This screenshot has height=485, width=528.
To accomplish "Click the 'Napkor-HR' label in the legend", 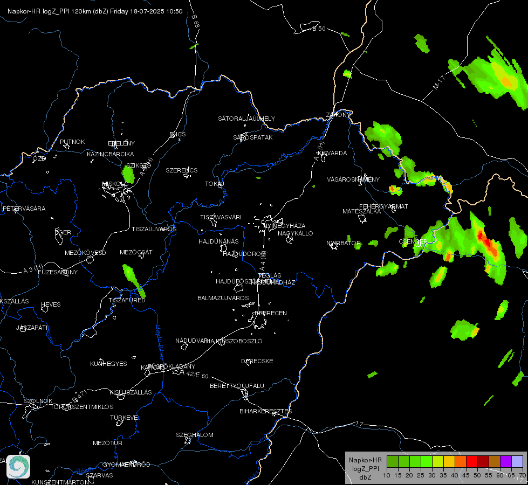I will coord(365,460).
